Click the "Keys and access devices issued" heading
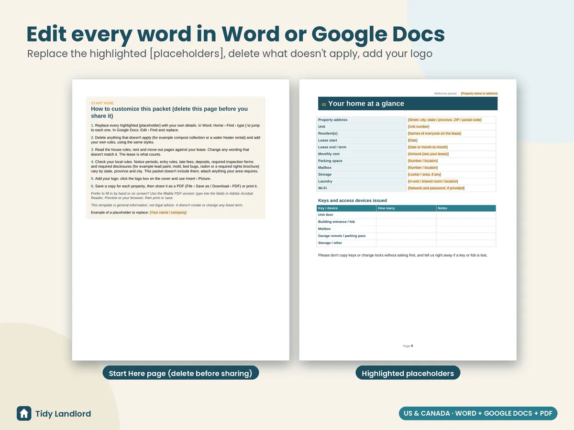 pyautogui.click(x=353, y=201)
